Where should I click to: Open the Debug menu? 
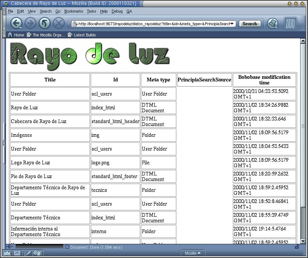[x=117, y=12]
